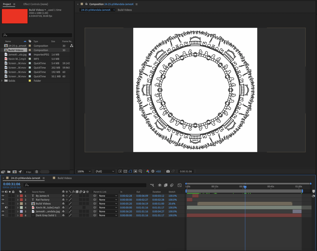This screenshot has height=251, width=317.
Task: Click the red label swatch of Rat Factory
Action: [21, 200]
